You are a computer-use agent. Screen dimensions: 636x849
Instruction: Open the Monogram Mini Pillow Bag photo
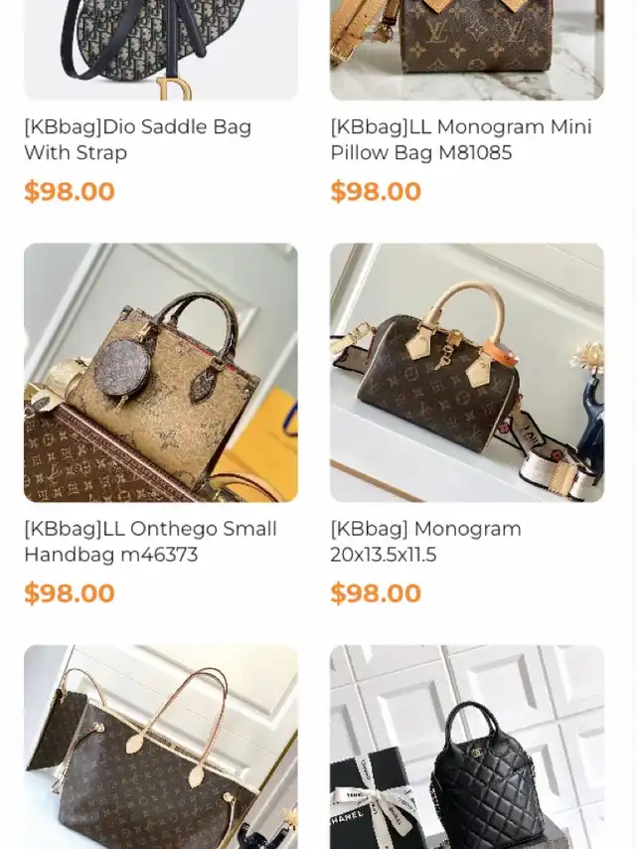pyautogui.click(x=467, y=50)
